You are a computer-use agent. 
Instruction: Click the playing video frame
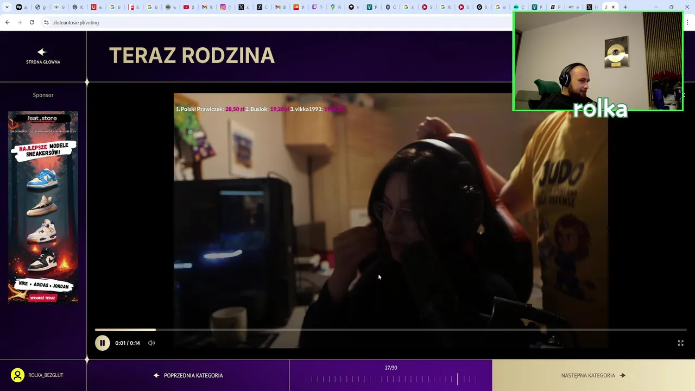[391, 220]
